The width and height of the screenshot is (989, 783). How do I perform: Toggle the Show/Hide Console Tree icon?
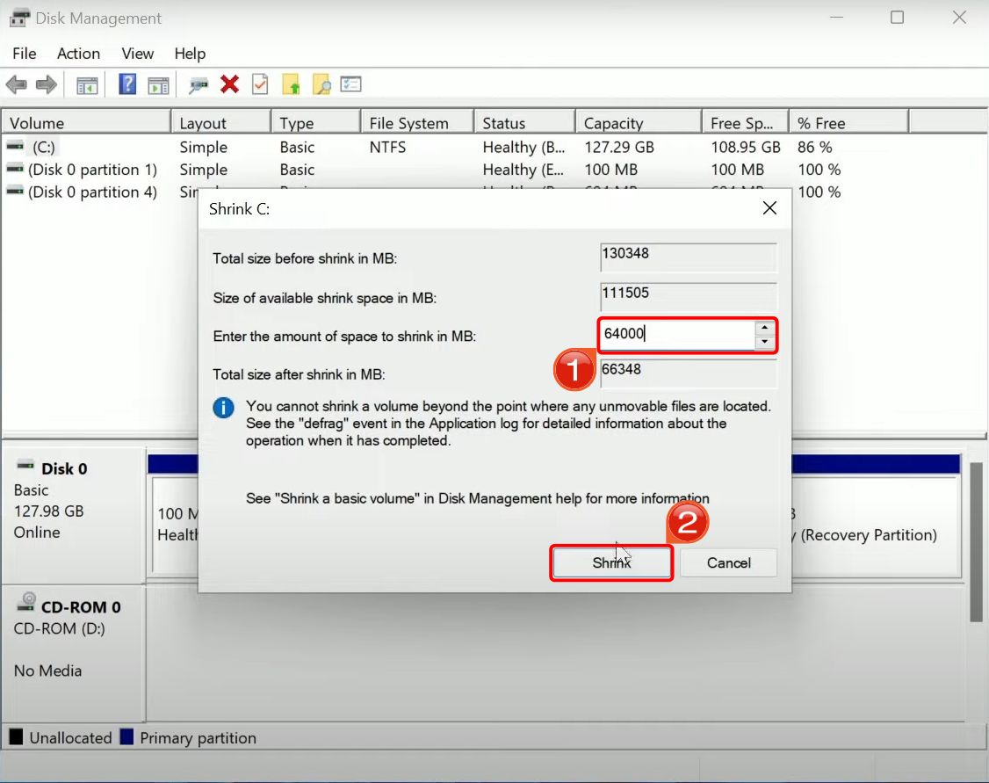pyautogui.click(x=86, y=84)
